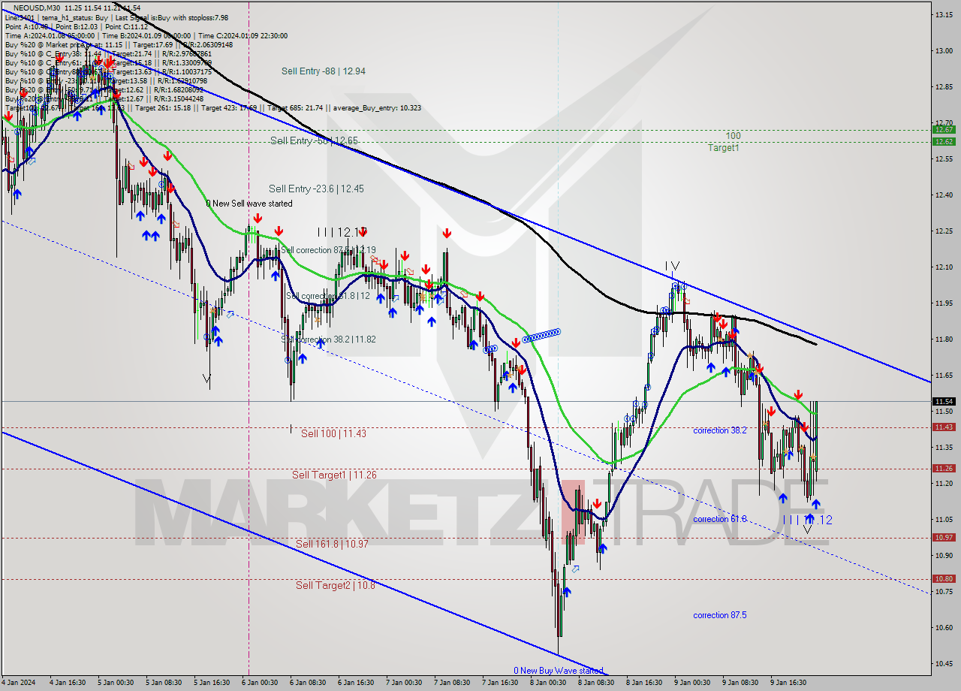Click the '8 Jan 16:30' time axis label
The width and height of the screenshot is (961, 691).
pyautogui.click(x=643, y=683)
